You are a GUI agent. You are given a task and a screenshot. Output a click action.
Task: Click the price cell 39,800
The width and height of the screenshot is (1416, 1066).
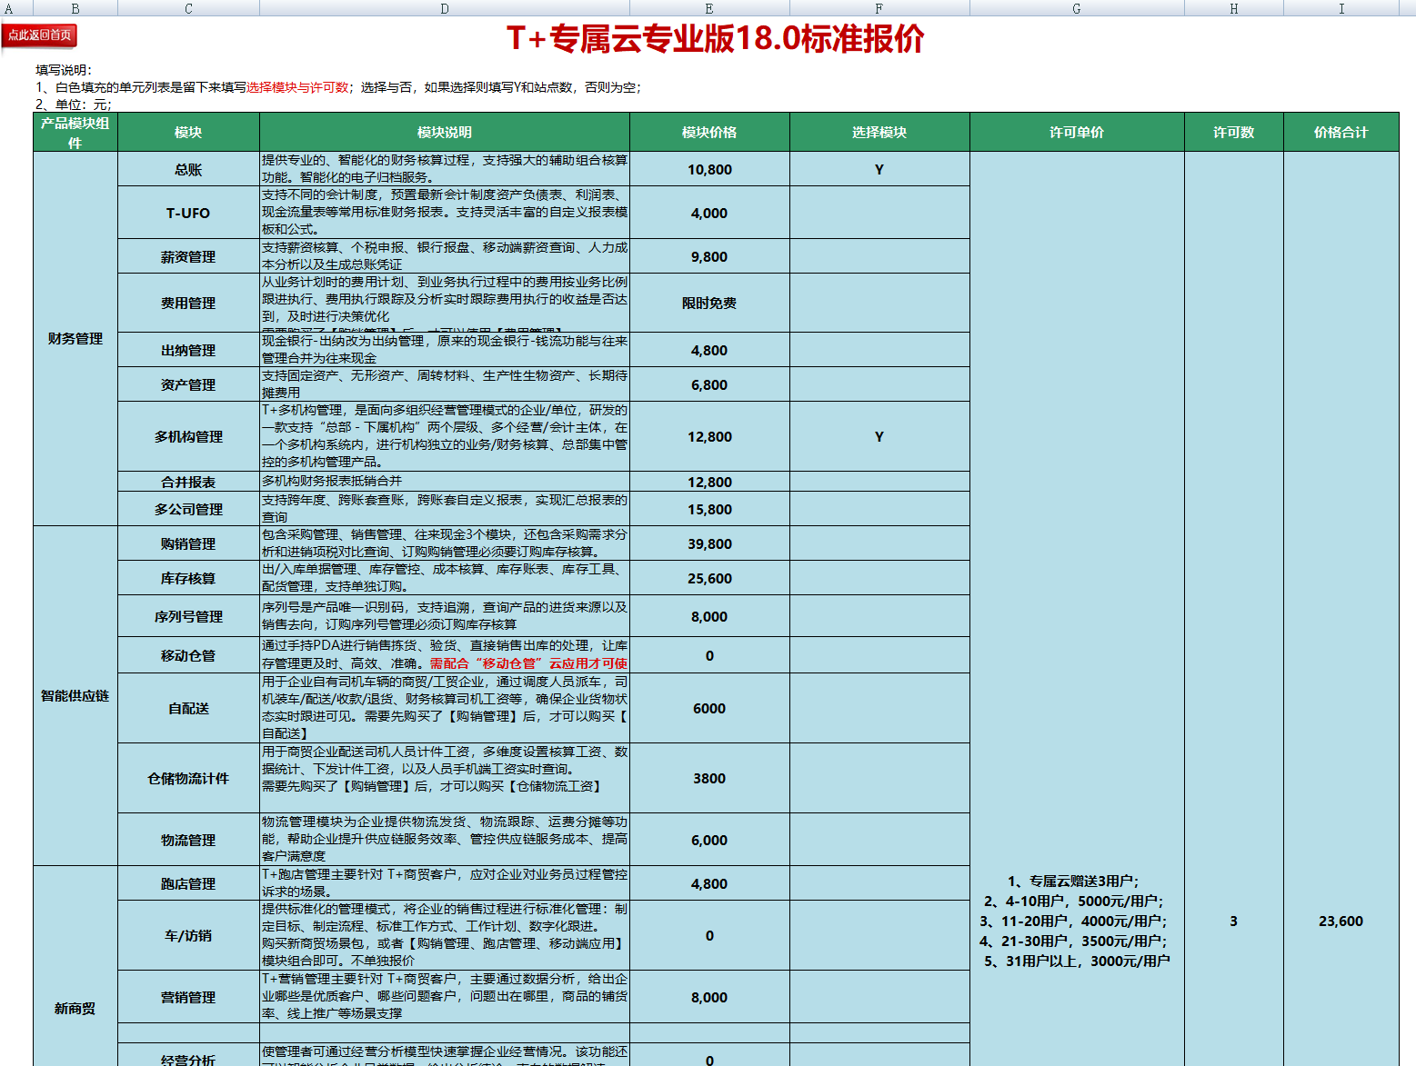click(x=709, y=543)
